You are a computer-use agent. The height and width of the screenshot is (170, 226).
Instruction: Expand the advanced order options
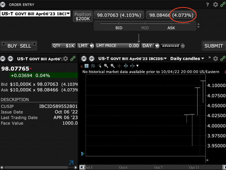coord(173,46)
